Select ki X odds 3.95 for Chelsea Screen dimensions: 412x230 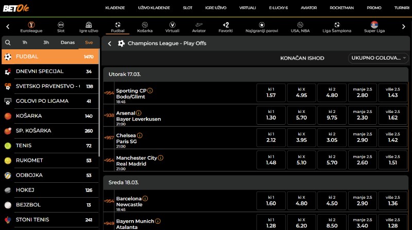coord(301,137)
